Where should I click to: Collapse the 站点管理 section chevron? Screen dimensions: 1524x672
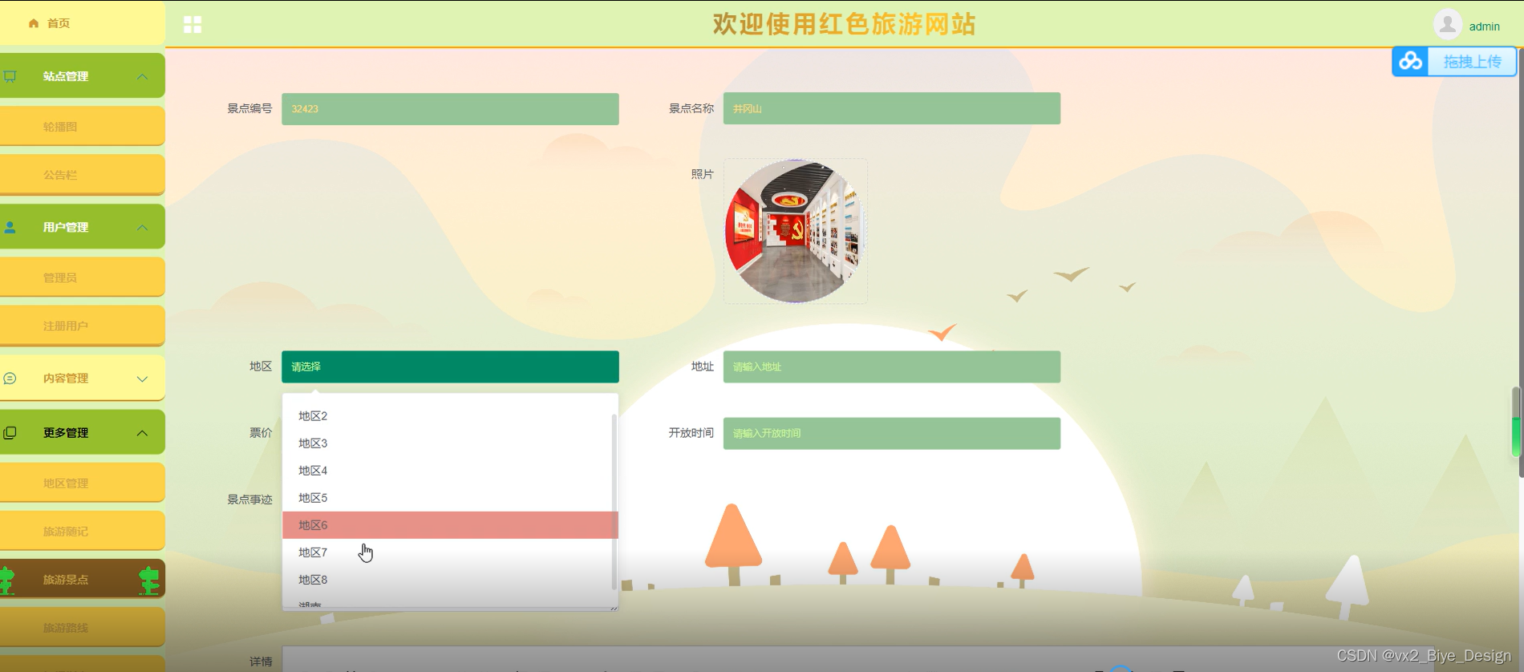[x=142, y=76]
